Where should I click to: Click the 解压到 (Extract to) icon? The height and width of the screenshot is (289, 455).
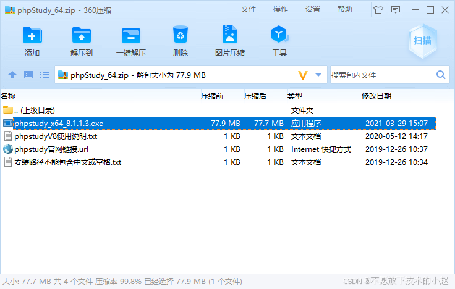click(x=82, y=35)
